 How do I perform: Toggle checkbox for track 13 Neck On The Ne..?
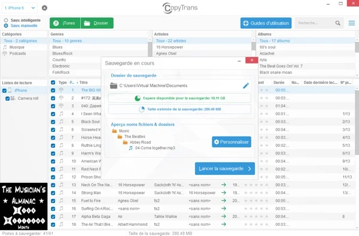tap(53, 185)
